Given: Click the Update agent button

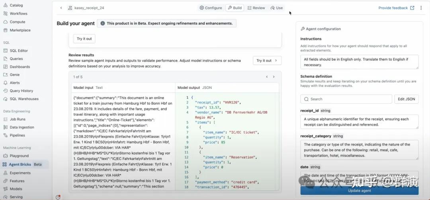Looking at the screenshot, I should 359,190.
